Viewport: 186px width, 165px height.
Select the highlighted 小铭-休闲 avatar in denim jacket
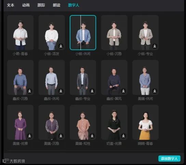(x=83, y=33)
